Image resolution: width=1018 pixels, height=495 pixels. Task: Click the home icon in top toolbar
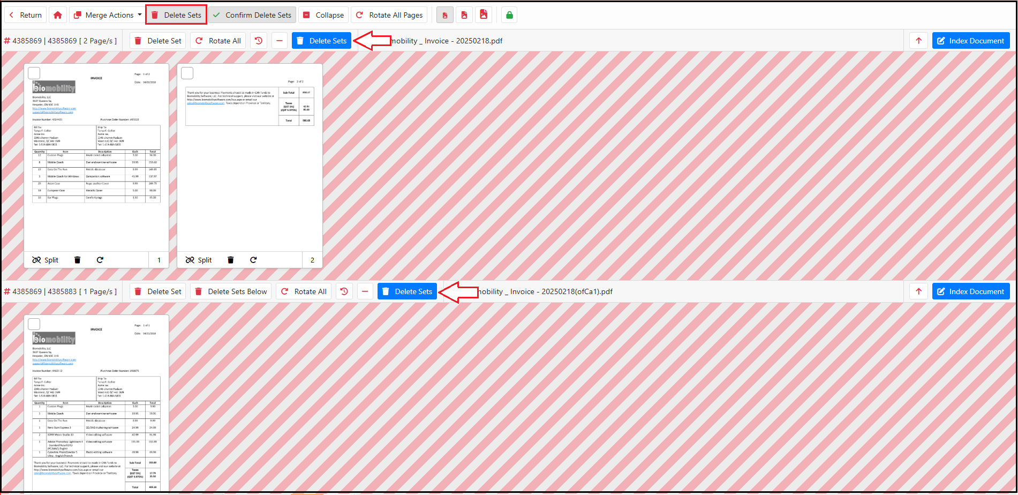coord(58,15)
